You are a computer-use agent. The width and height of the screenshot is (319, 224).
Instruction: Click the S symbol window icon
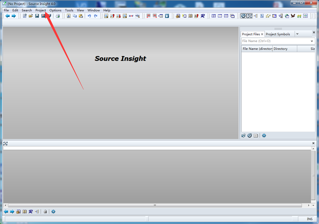(x=262, y=16)
